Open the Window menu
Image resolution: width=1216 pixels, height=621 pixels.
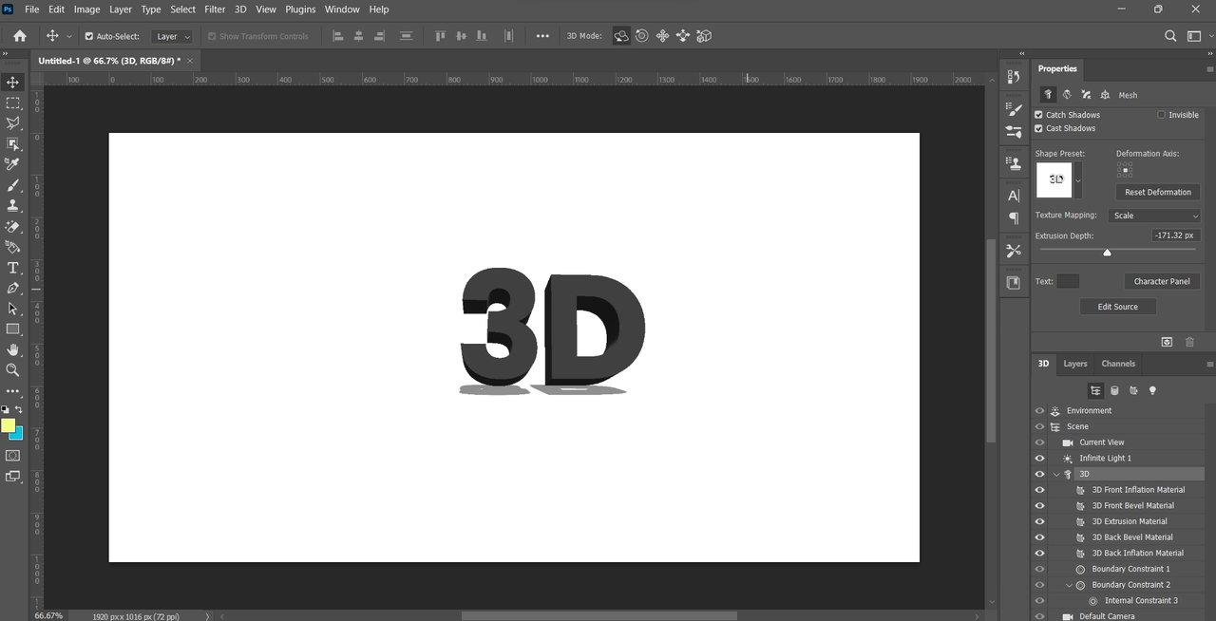click(x=342, y=9)
